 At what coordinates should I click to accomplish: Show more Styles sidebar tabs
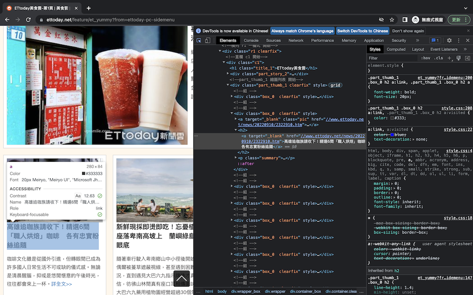click(x=465, y=50)
